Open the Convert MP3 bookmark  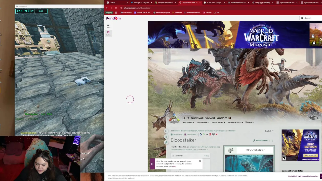[126, 13]
